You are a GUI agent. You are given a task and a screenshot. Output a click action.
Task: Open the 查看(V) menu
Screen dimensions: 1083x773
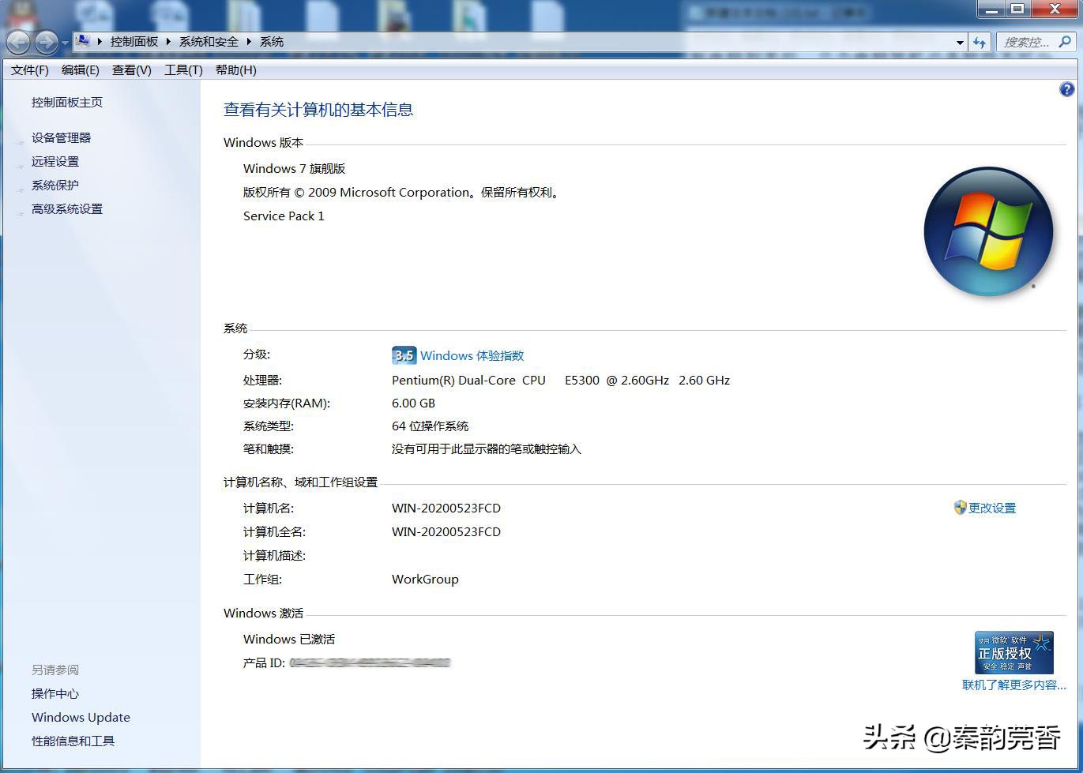(x=130, y=69)
